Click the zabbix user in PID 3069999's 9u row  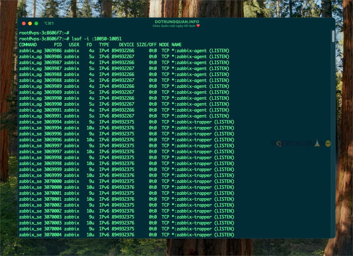coord(72,169)
